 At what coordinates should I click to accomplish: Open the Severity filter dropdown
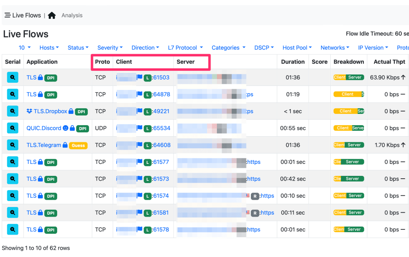[x=110, y=48]
